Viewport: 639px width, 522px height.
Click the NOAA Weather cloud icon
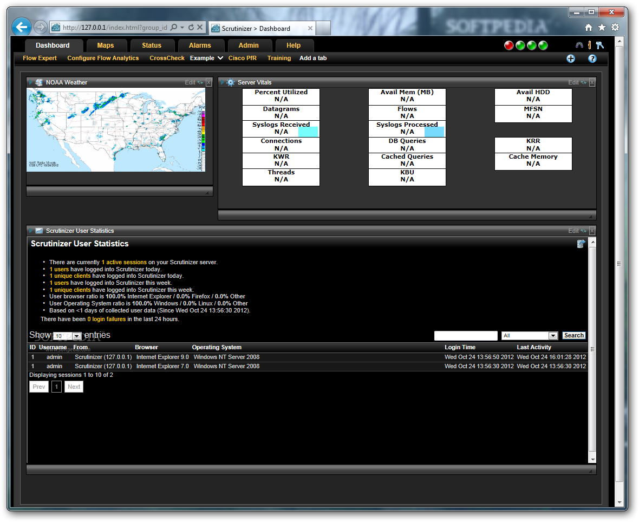point(39,82)
